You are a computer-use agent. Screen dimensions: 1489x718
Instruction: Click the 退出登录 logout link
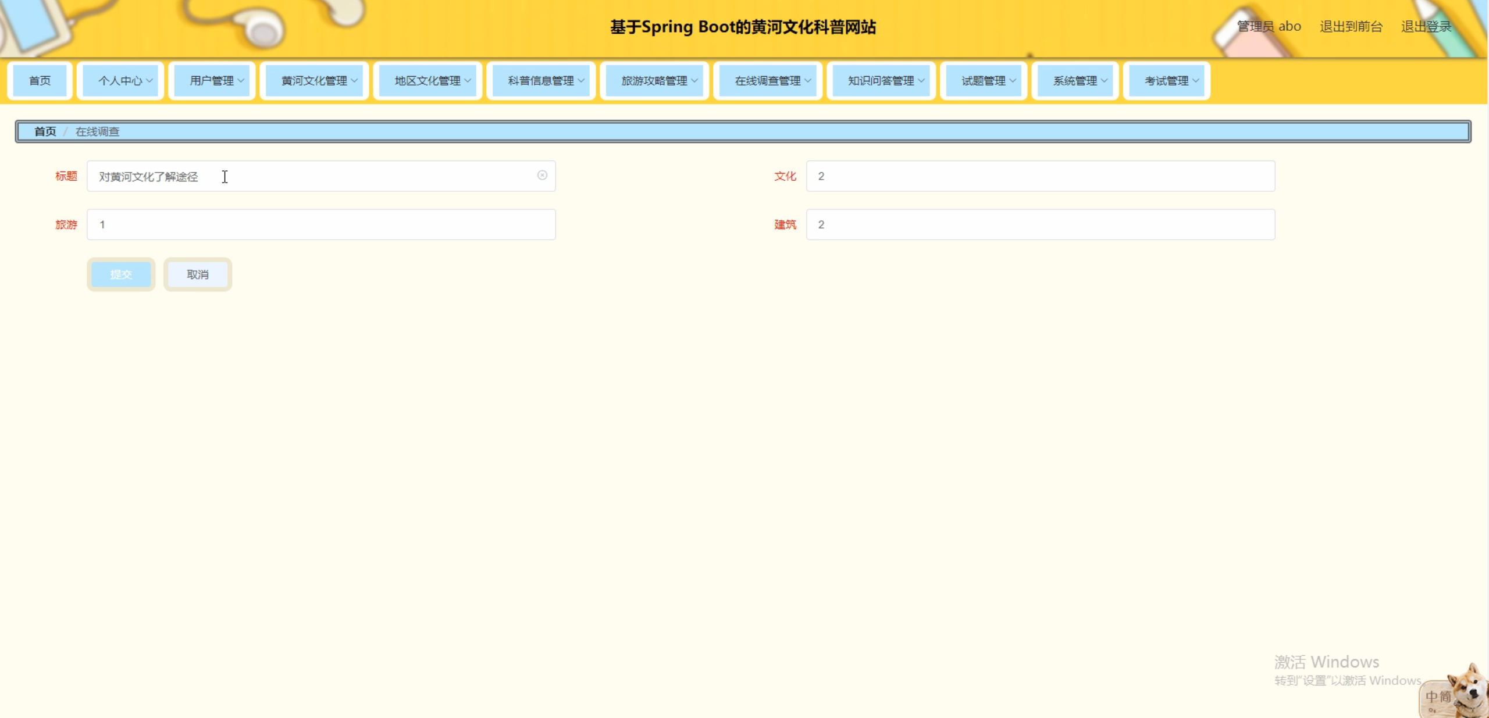coord(1426,27)
